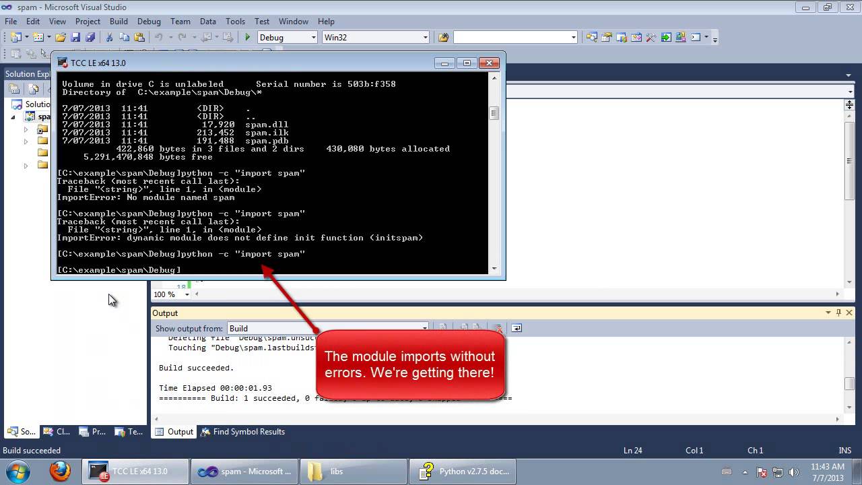Open the Project menu
Viewport: 862px width, 485px height.
click(x=88, y=22)
